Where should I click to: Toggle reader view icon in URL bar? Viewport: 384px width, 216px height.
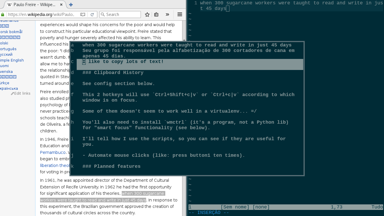[x=83, y=15]
